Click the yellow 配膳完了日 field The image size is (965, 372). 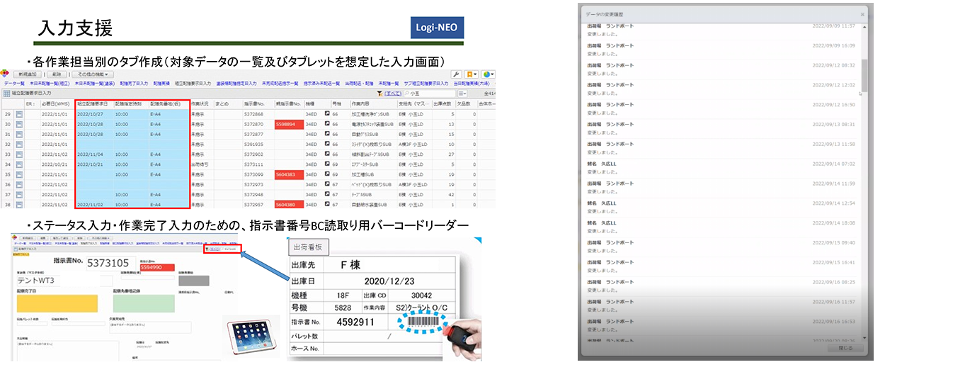point(57,303)
